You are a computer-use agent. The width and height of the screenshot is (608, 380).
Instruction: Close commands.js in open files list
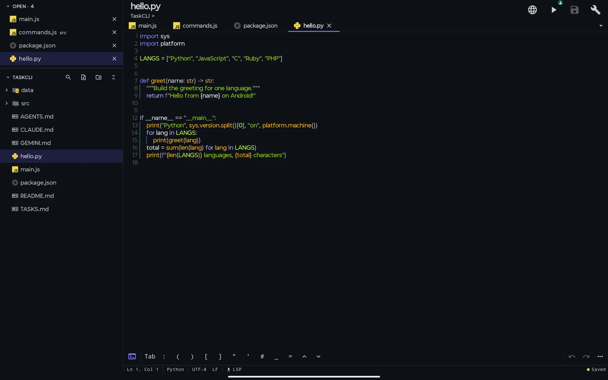[114, 32]
